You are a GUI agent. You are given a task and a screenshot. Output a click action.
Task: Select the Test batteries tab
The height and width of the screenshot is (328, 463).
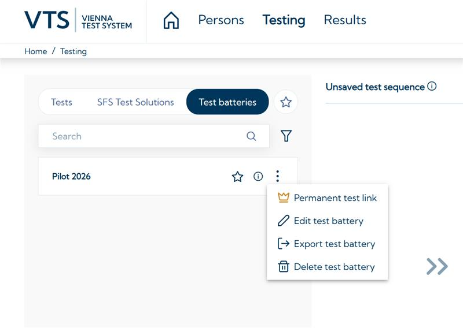pos(227,102)
